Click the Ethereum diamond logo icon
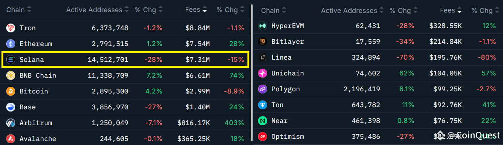Screen dimensions: 503x145 click(10, 44)
